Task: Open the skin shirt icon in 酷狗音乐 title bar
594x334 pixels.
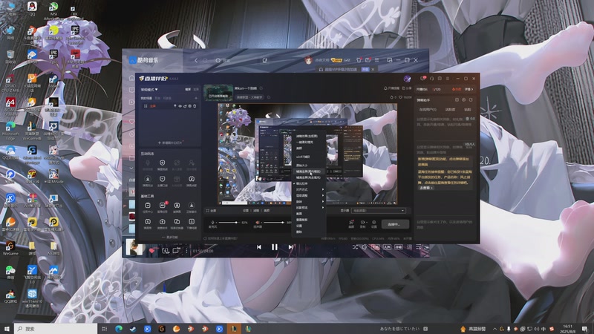Action: [x=359, y=60]
